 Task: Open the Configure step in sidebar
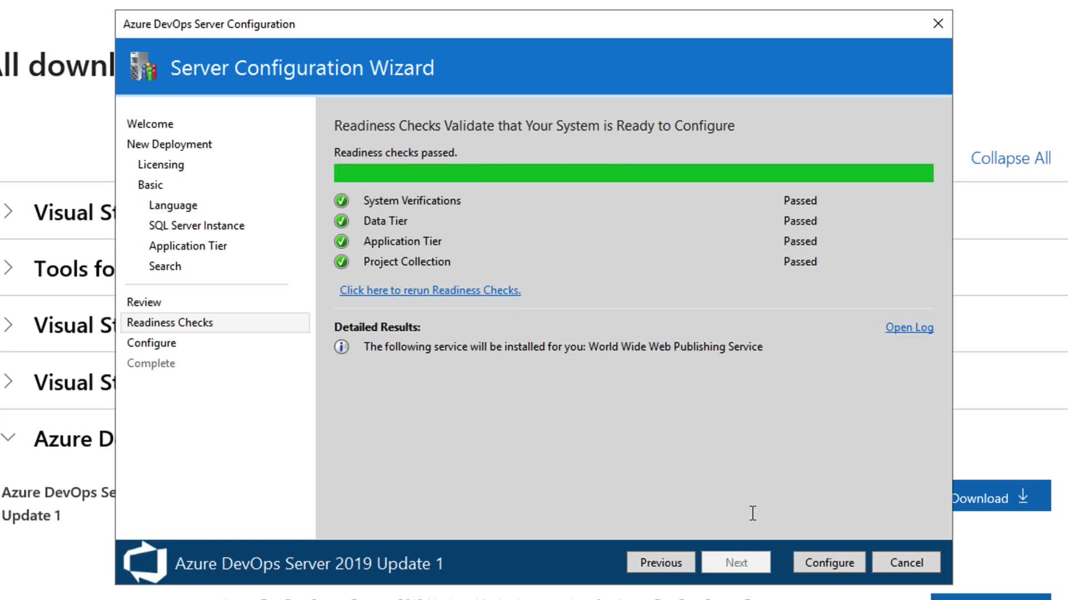(x=151, y=343)
